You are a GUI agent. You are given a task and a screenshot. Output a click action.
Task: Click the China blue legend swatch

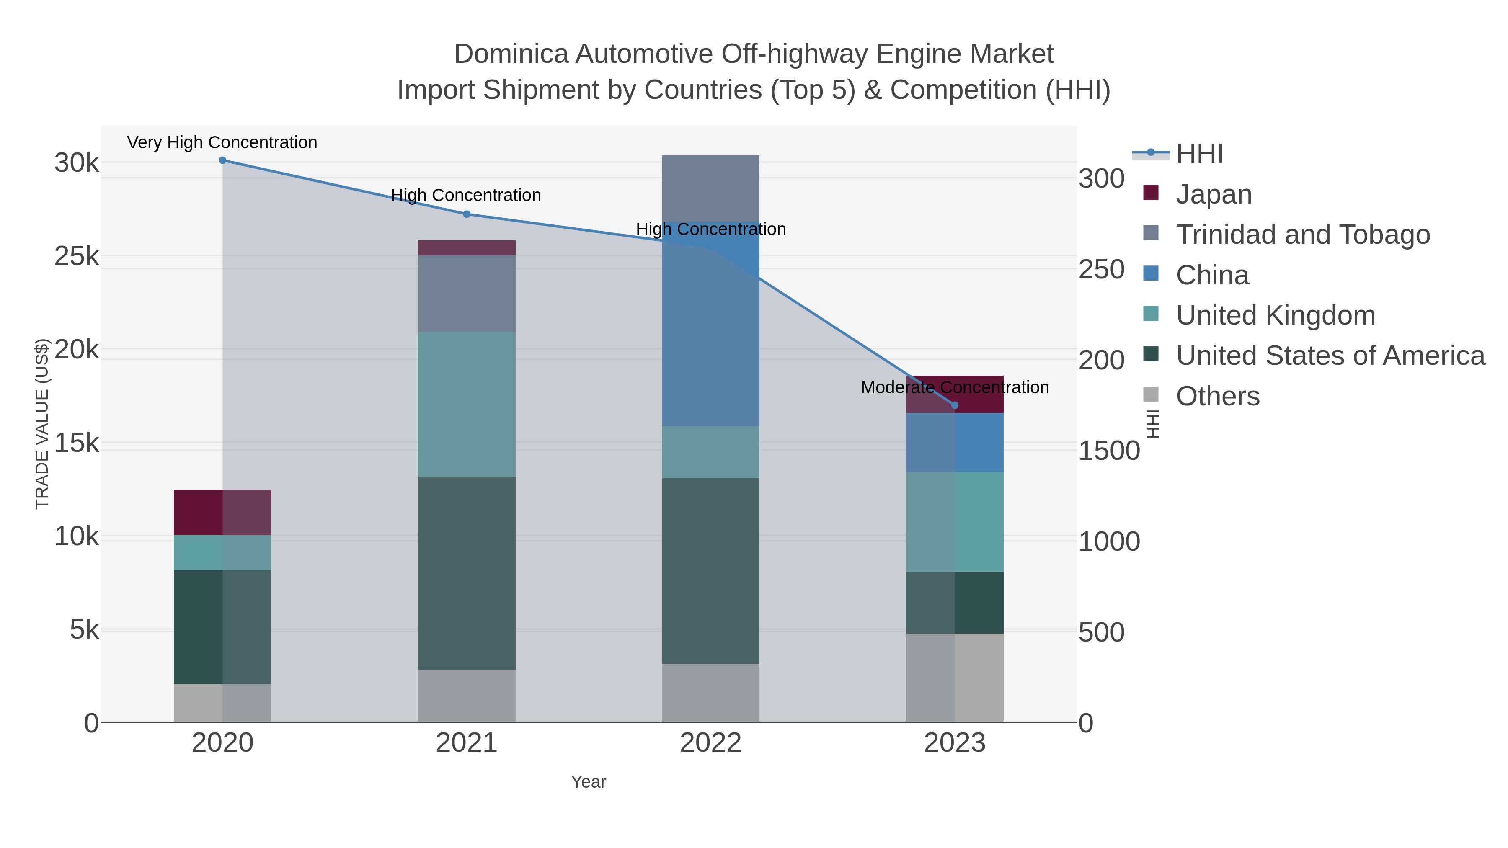[x=1151, y=273]
